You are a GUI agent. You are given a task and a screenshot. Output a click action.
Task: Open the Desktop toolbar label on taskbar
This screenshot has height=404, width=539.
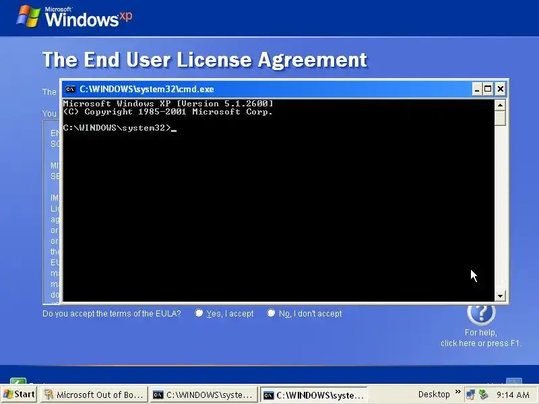point(434,395)
